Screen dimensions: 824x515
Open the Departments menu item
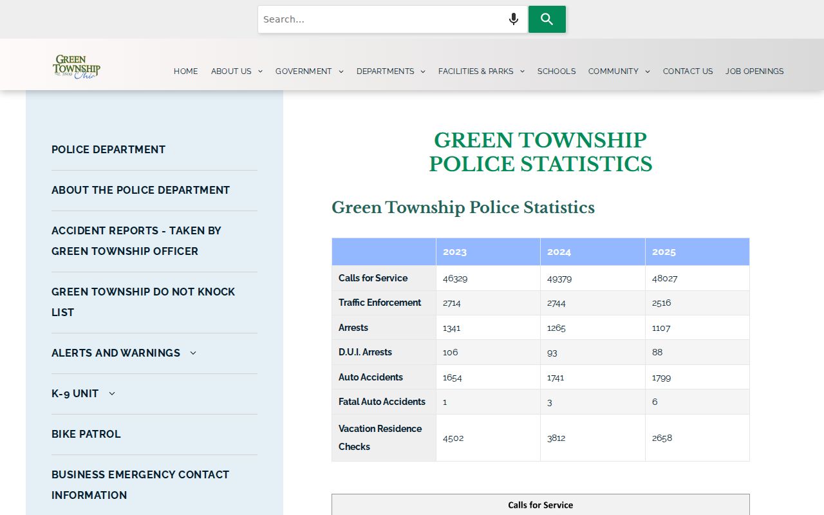click(386, 71)
